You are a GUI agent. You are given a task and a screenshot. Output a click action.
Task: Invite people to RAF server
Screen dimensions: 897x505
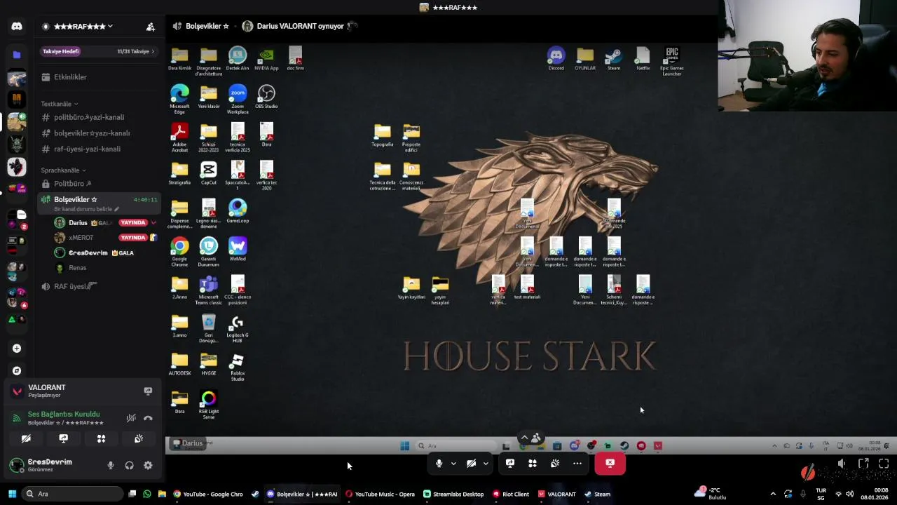point(150,27)
